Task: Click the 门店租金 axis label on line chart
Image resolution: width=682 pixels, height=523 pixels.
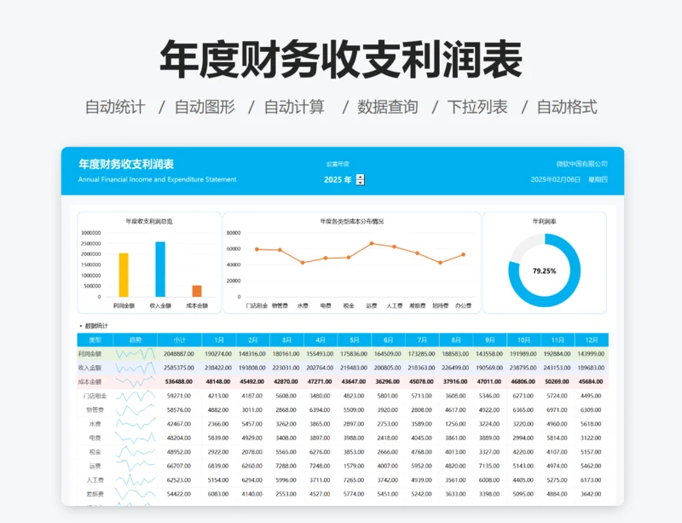Action: click(257, 305)
